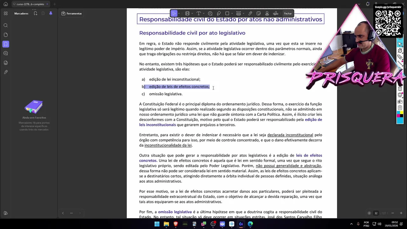Image resolution: width=407 pixels, height=229 pixels.
Task: Expand the measurement tool options arrow
Action: [x=243, y=13]
